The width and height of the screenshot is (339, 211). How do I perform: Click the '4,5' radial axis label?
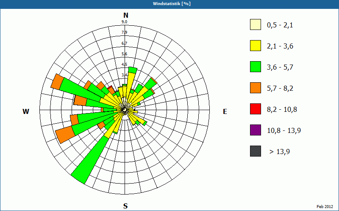click(x=124, y=65)
